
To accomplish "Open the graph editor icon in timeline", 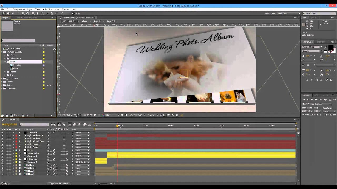I will (x=90, y=125).
